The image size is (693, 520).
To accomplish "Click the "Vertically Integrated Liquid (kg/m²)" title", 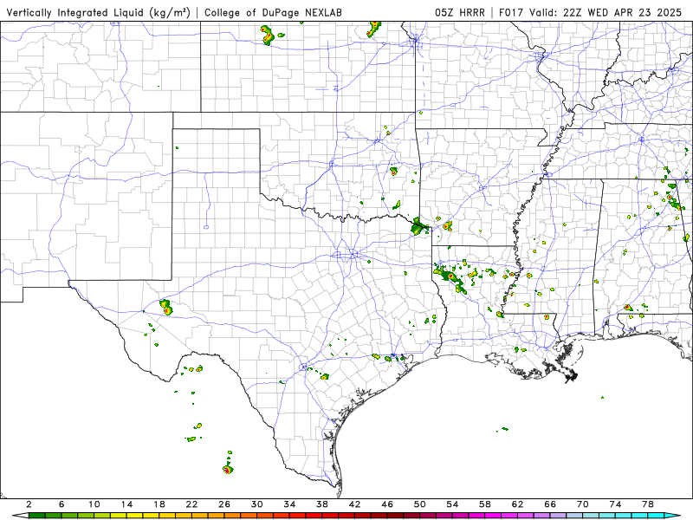I will pyautogui.click(x=98, y=12).
